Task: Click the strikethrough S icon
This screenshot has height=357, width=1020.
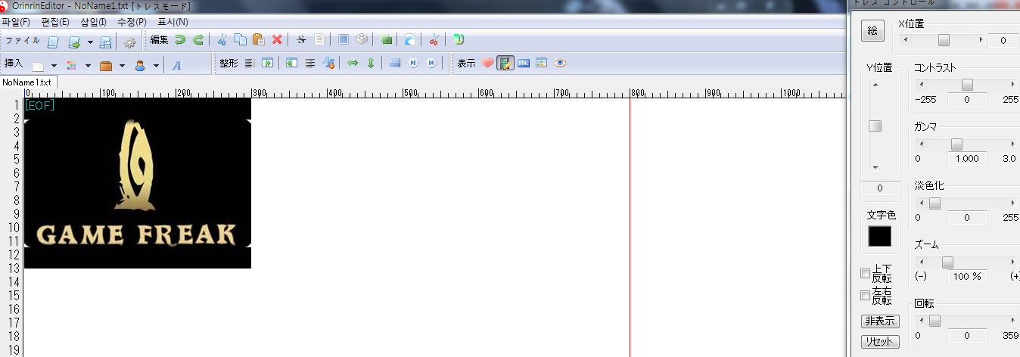Action: coord(301,40)
